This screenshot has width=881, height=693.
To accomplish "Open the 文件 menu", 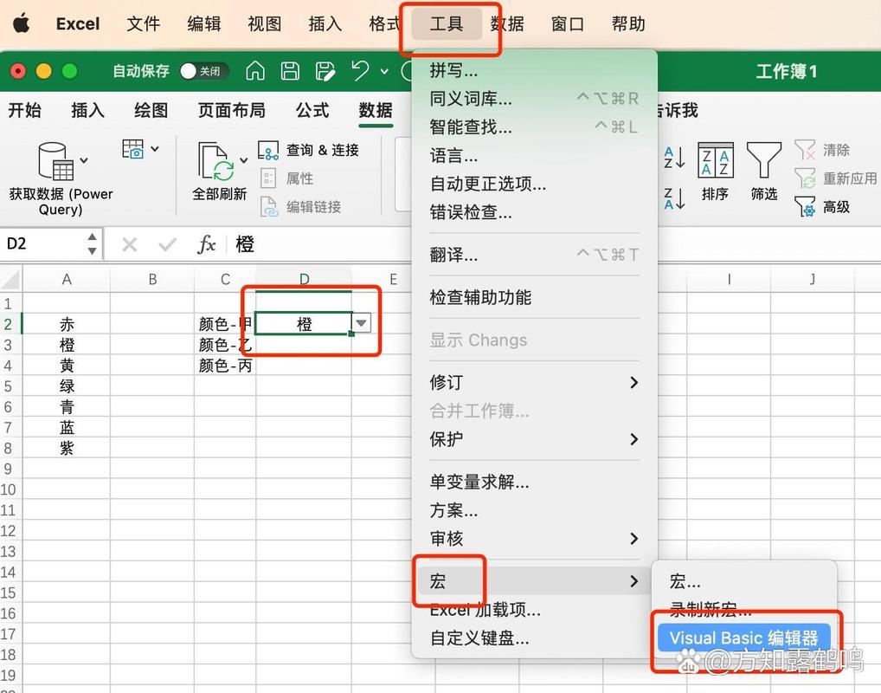I will click(144, 23).
